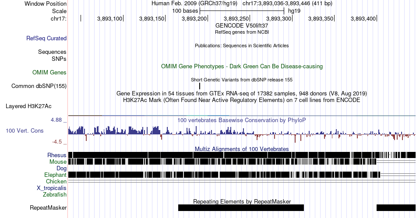This screenshot has width=416, height=218.
Task: Click Repeating Elements by RepeatMasker title
Action: coord(242,201)
